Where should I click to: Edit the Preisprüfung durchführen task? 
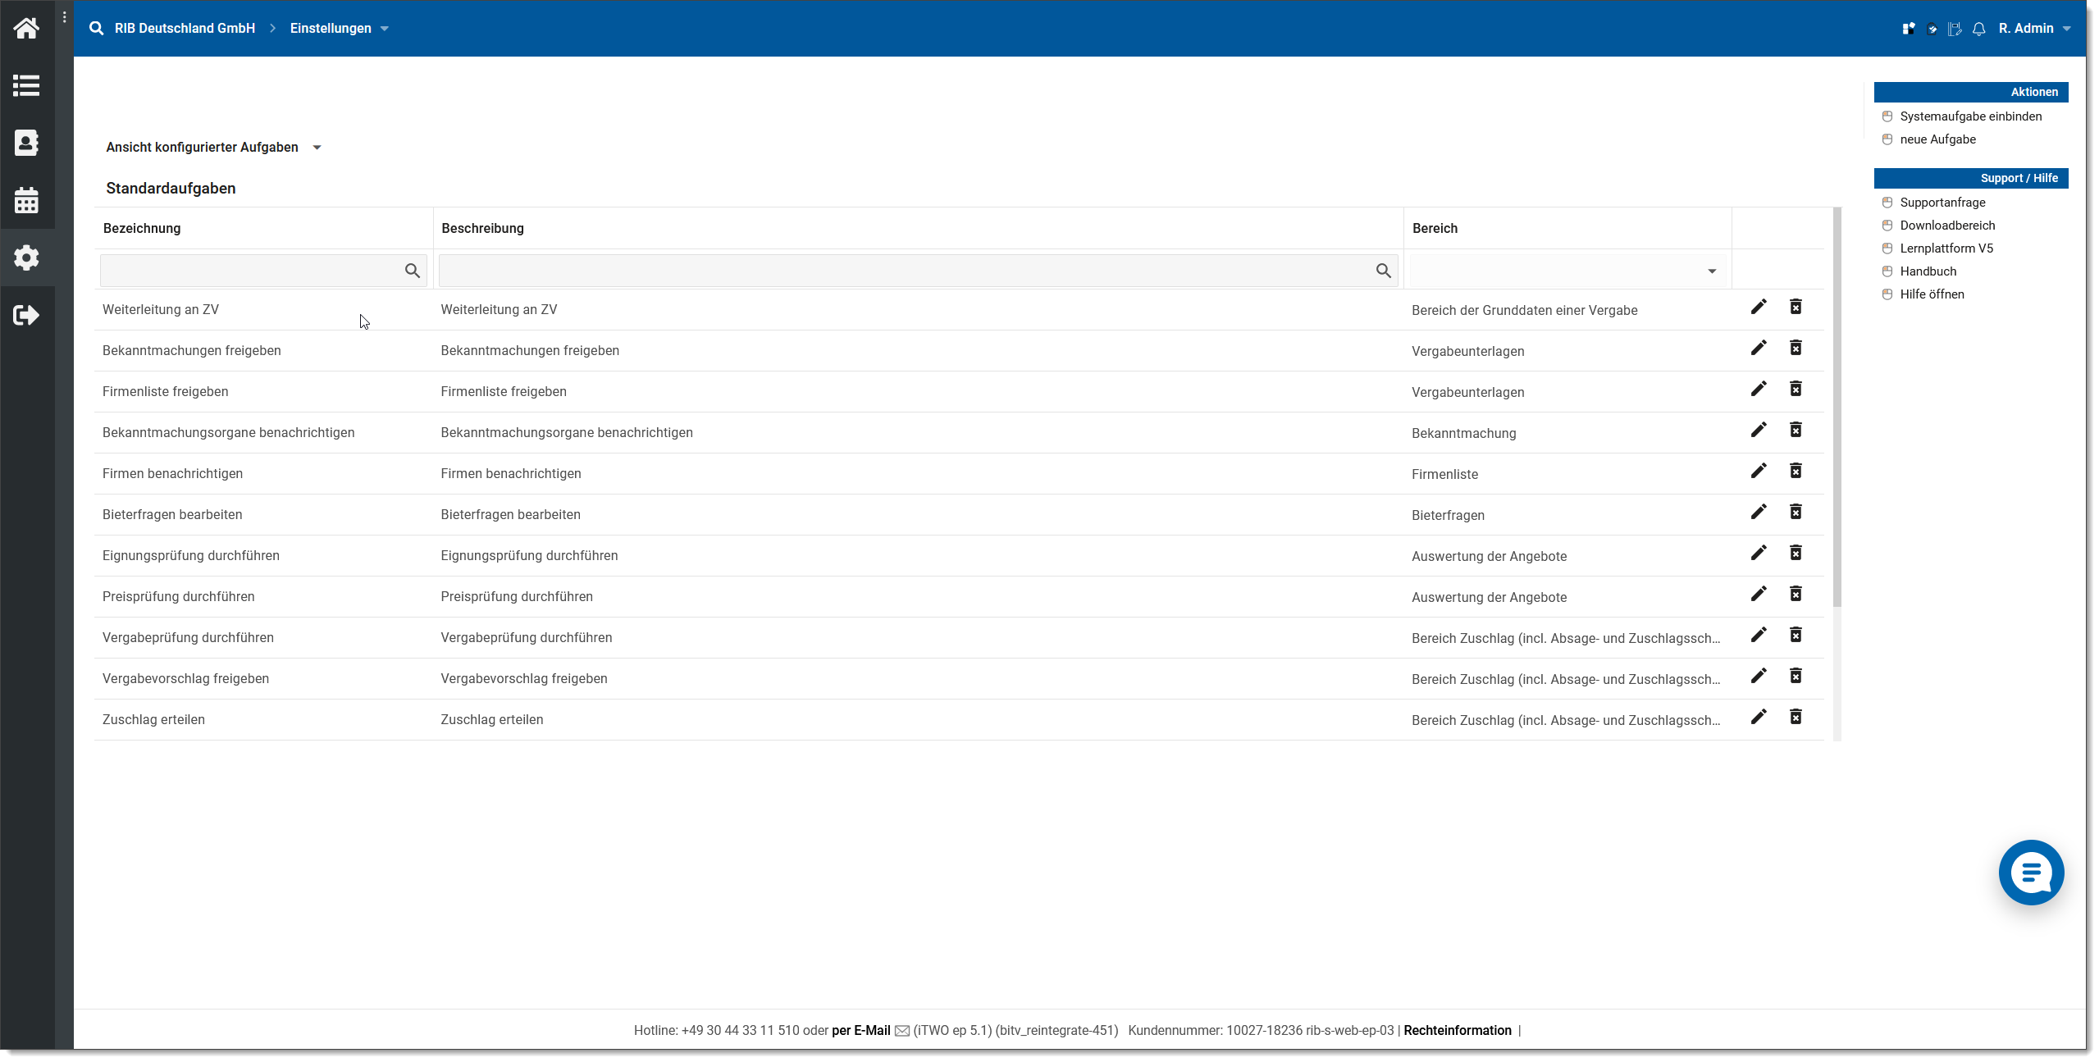coord(1758,594)
